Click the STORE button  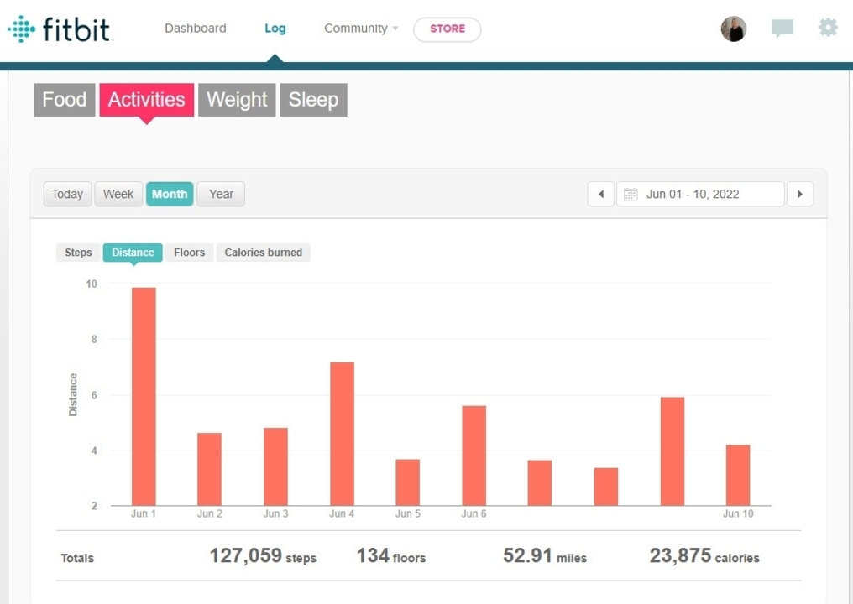tap(447, 29)
